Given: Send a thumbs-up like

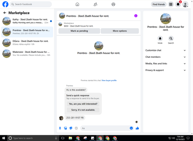Looking at the screenshot, I should point(137,128).
